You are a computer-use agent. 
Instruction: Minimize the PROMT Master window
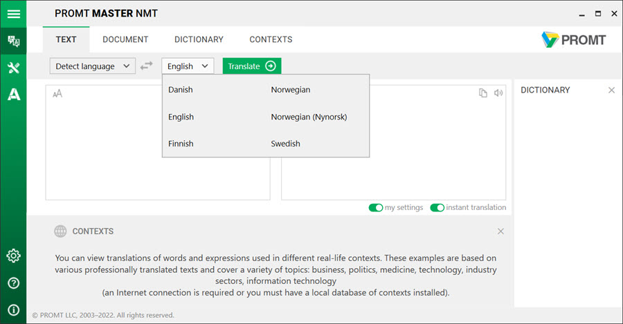[x=581, y=14]
